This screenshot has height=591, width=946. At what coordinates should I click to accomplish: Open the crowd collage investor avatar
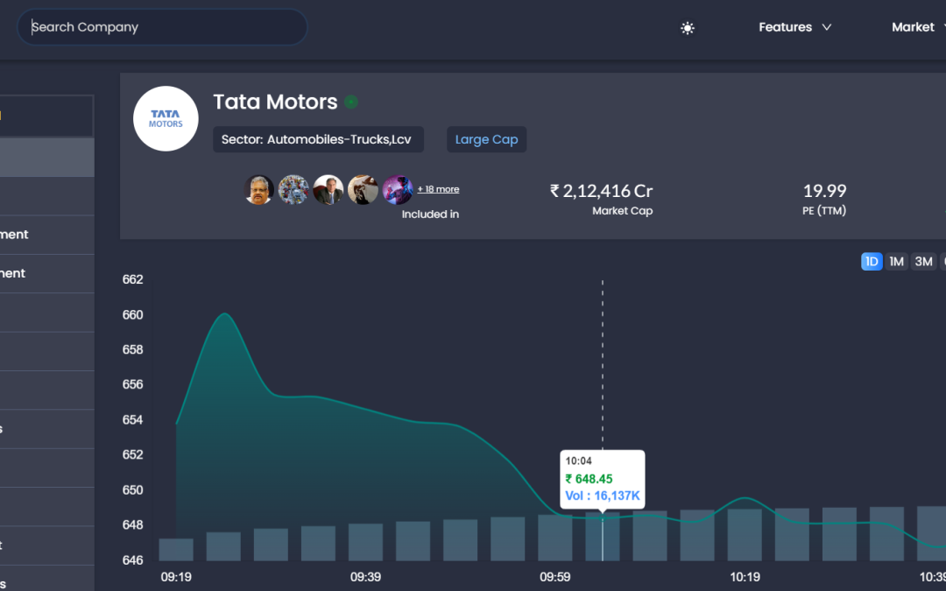click(293, 190)
